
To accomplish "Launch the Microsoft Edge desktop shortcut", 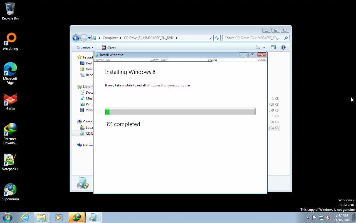I will click(x=10, y=73).
